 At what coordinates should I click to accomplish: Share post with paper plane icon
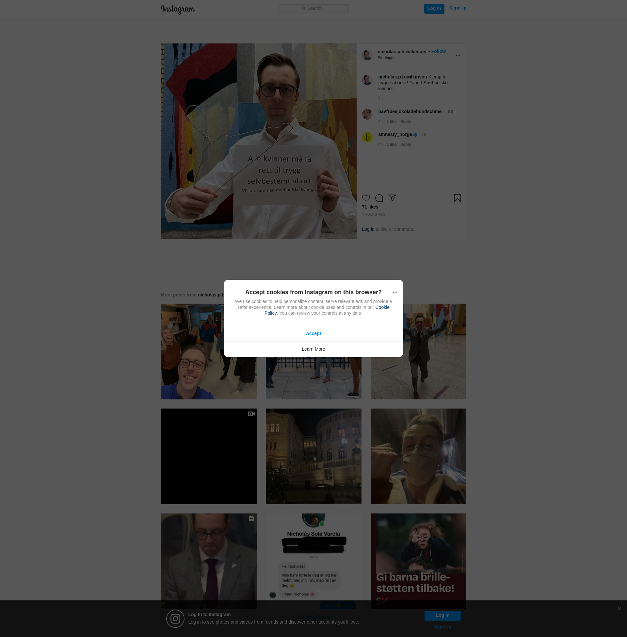(x=392, y=198)
